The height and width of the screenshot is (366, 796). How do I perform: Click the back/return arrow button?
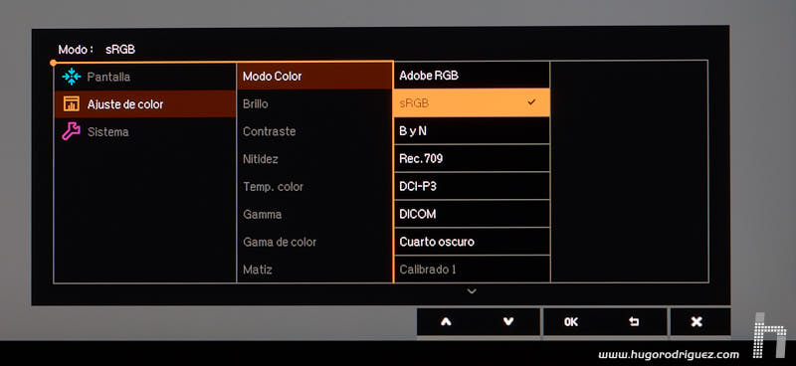(634, 322)
